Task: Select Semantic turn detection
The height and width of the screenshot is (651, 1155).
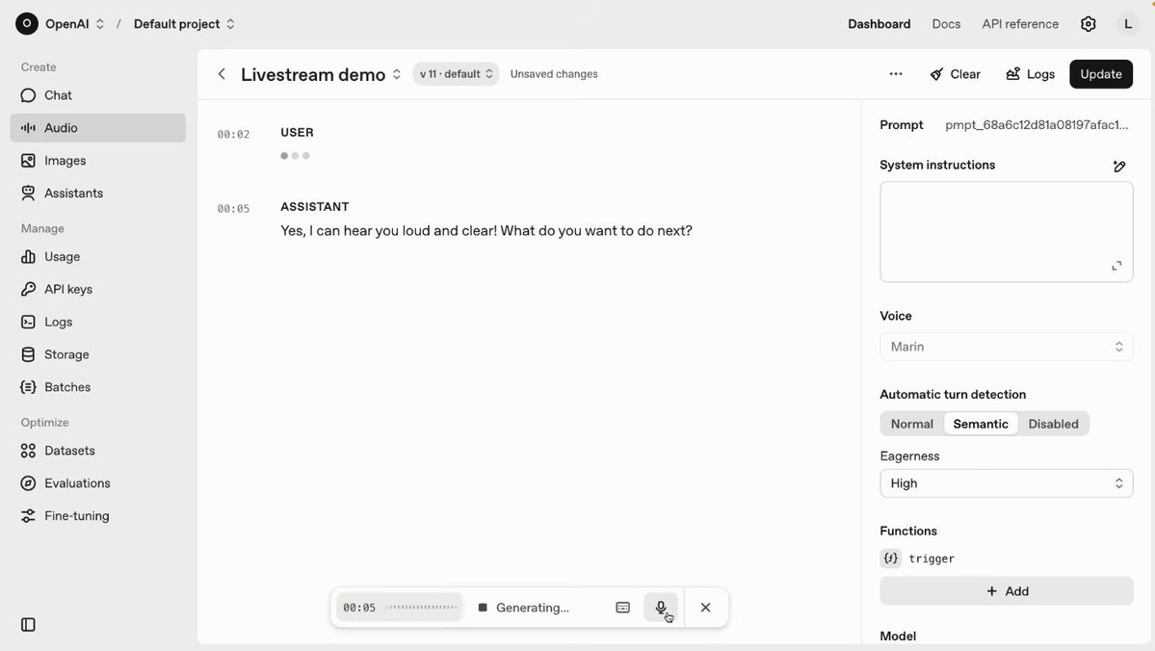Action: pos(981,424)
